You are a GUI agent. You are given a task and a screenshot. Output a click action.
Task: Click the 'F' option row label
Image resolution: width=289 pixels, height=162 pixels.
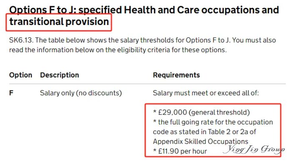click(x=11, y=93)
